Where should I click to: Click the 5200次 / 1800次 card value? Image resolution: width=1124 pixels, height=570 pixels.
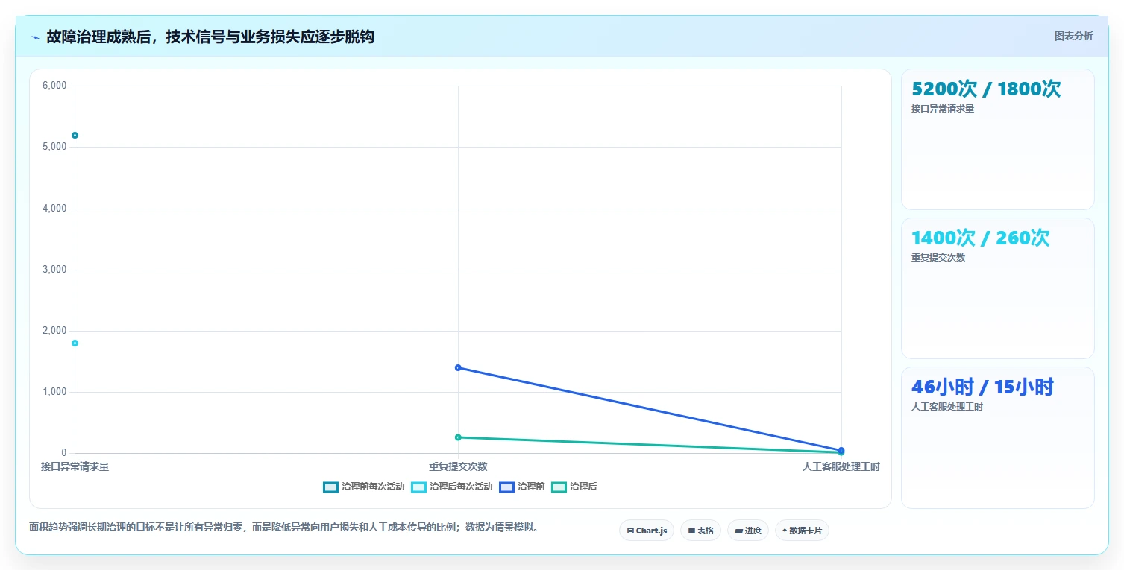pyautogui.click(x=986, y=89)
